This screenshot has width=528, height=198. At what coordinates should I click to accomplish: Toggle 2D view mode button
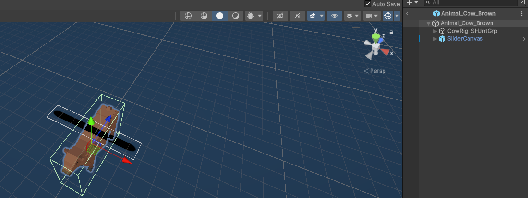[x=280, y=16]
